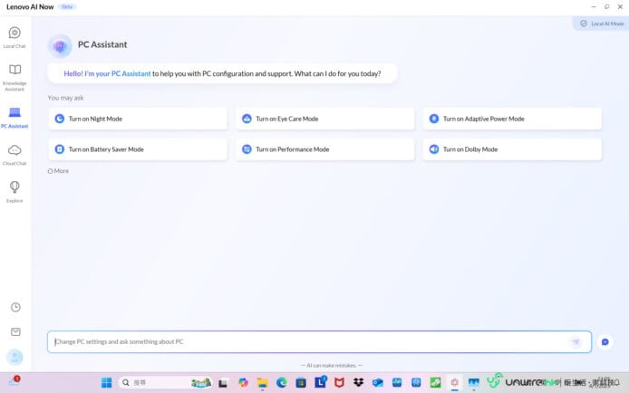The image size is (629, 393).
Task: Choose Turn on Dolby Mode suggestion
Action: [512, 149]
